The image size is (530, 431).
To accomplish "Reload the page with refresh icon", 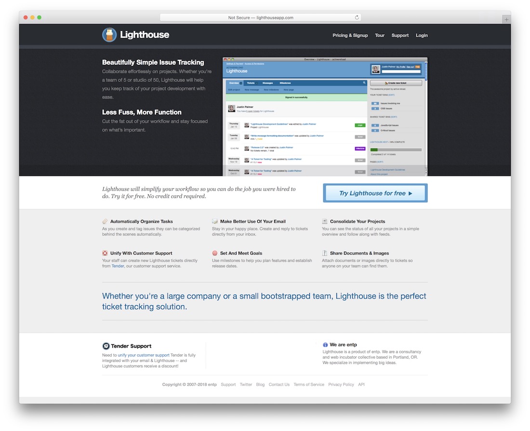I will point(357,17).
